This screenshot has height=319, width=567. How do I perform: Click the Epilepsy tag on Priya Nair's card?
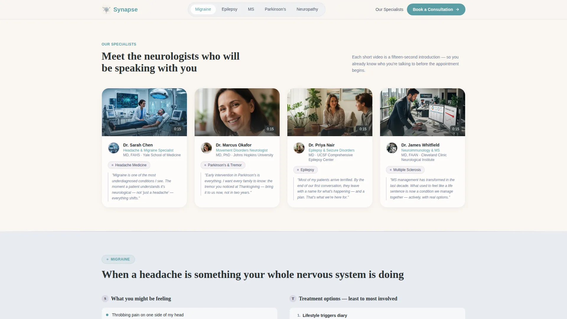306,170
